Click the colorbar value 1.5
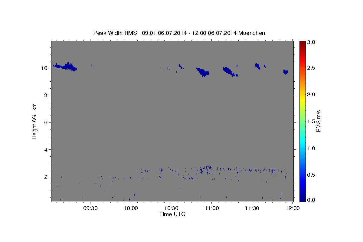This screenshot has width=363, height=242. [x=312, y=121]
